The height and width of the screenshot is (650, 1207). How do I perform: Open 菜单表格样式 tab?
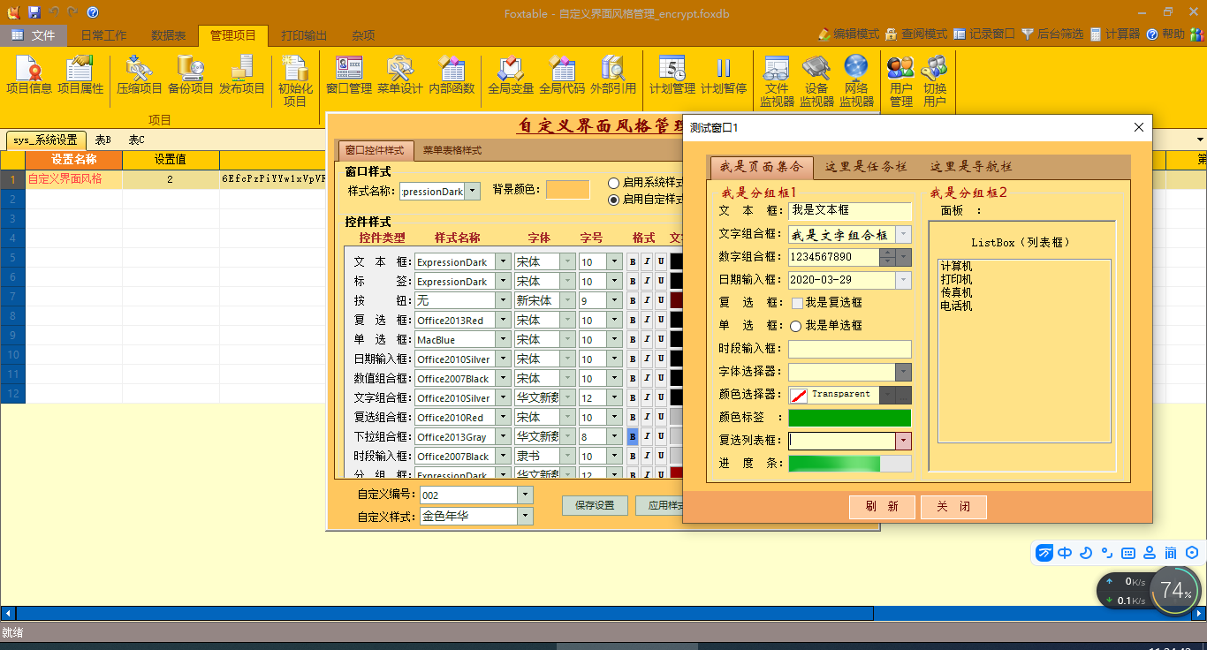pos(452,150)
